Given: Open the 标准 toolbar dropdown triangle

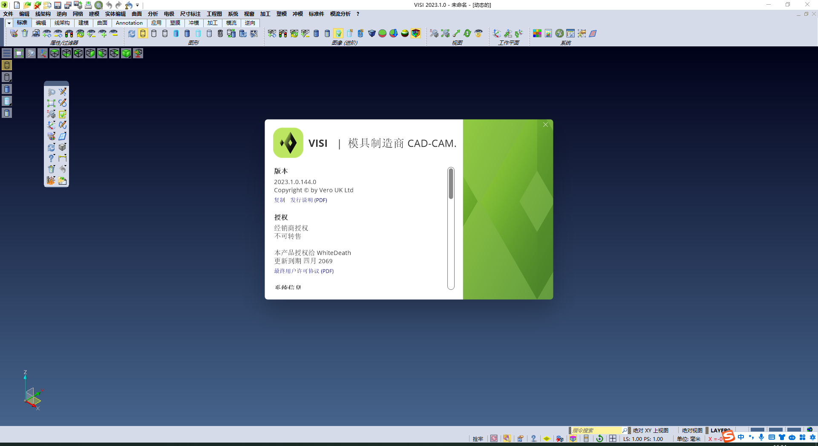Looking at the screenshot, I should pyautogui.click(x=8, y=23).
